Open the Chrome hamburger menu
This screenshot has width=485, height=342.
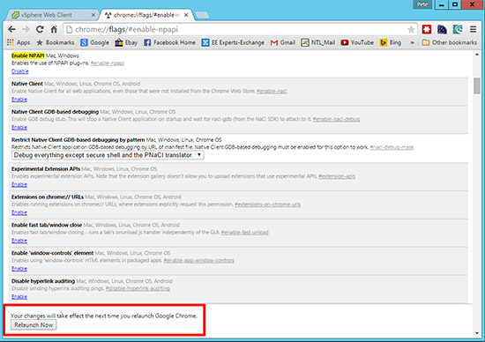pyautogui.click(x=473, y=29)
